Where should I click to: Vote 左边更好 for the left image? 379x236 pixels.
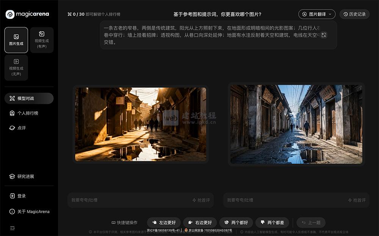164,222
